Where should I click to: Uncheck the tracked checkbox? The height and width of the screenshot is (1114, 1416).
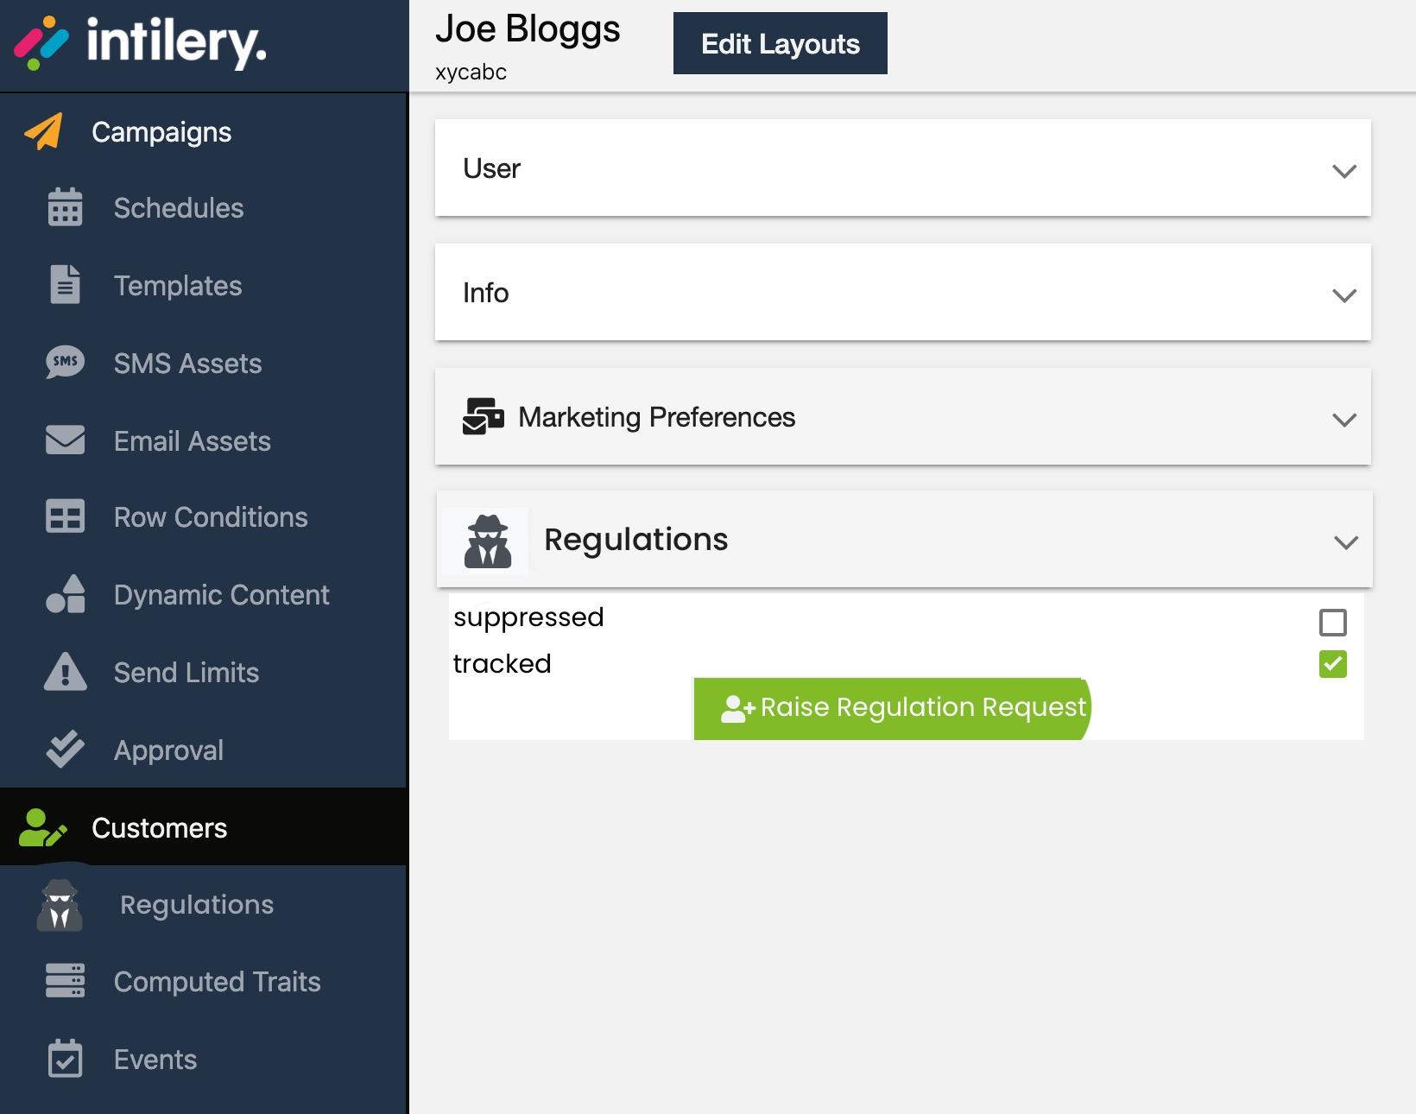pos(1333,664)
